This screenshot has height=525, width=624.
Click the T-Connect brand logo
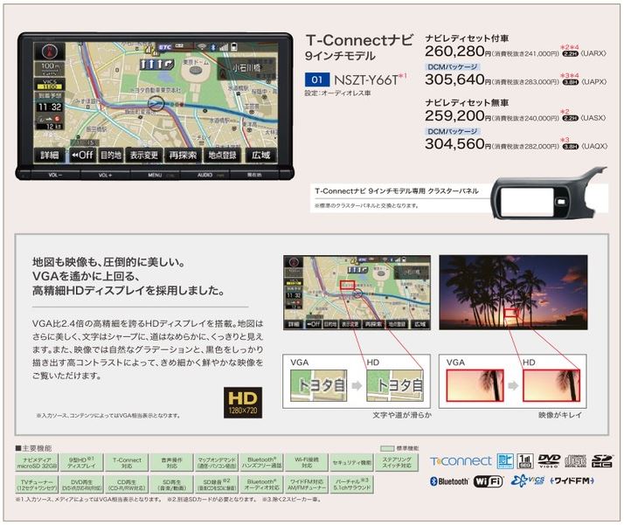pyautogui.click(x=461, y=460)
